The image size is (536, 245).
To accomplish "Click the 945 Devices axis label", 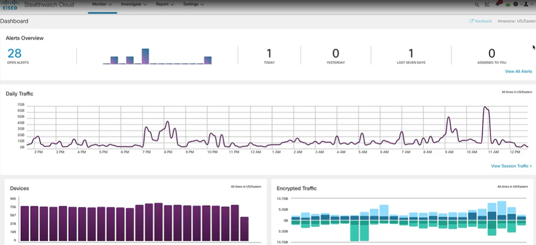I will pos(13,199).
